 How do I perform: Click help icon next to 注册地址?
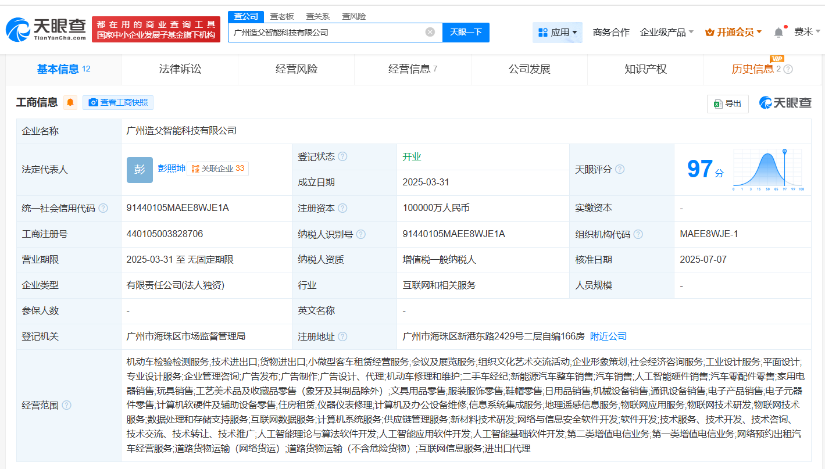click(342, 336)
